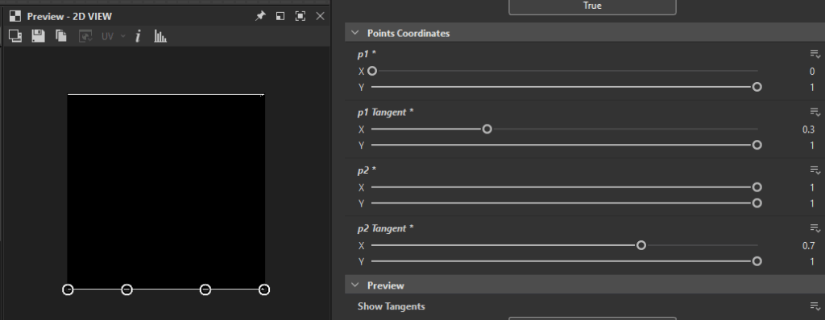
Task: Click the UV display toggle
Action: point(107,36)
